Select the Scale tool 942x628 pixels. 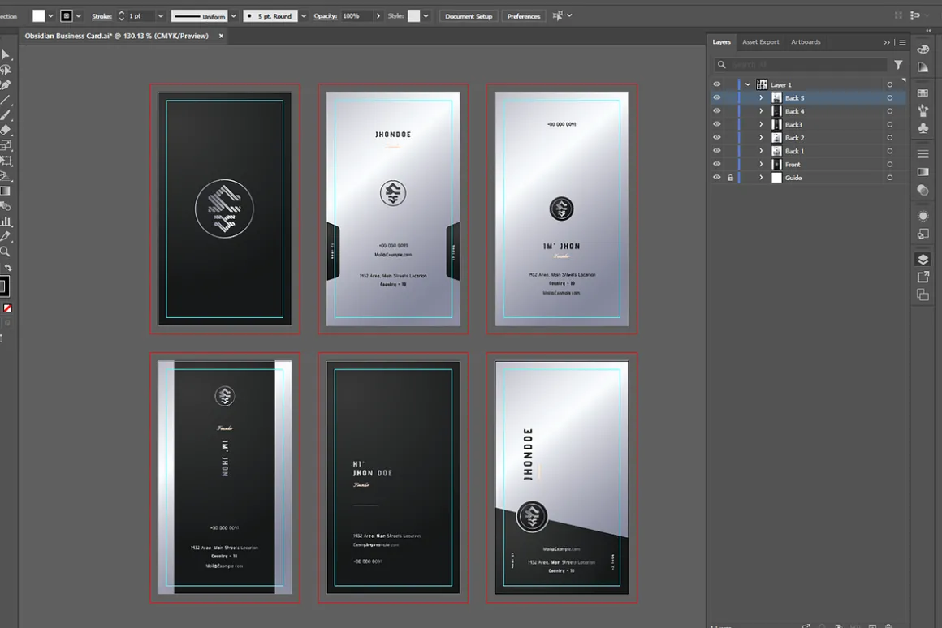coord(5,145)
